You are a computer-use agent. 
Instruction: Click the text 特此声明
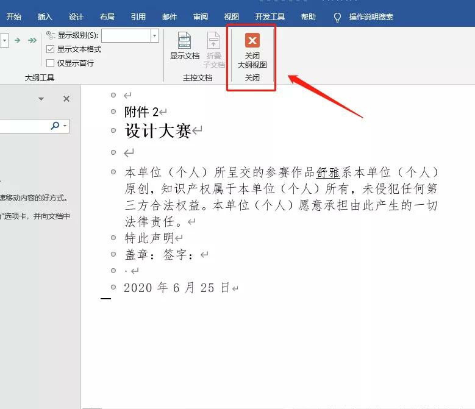[149, 238]
